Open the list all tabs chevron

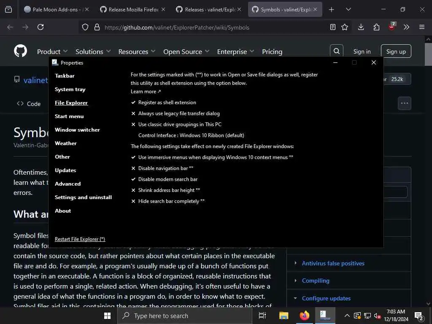point(348,10)
